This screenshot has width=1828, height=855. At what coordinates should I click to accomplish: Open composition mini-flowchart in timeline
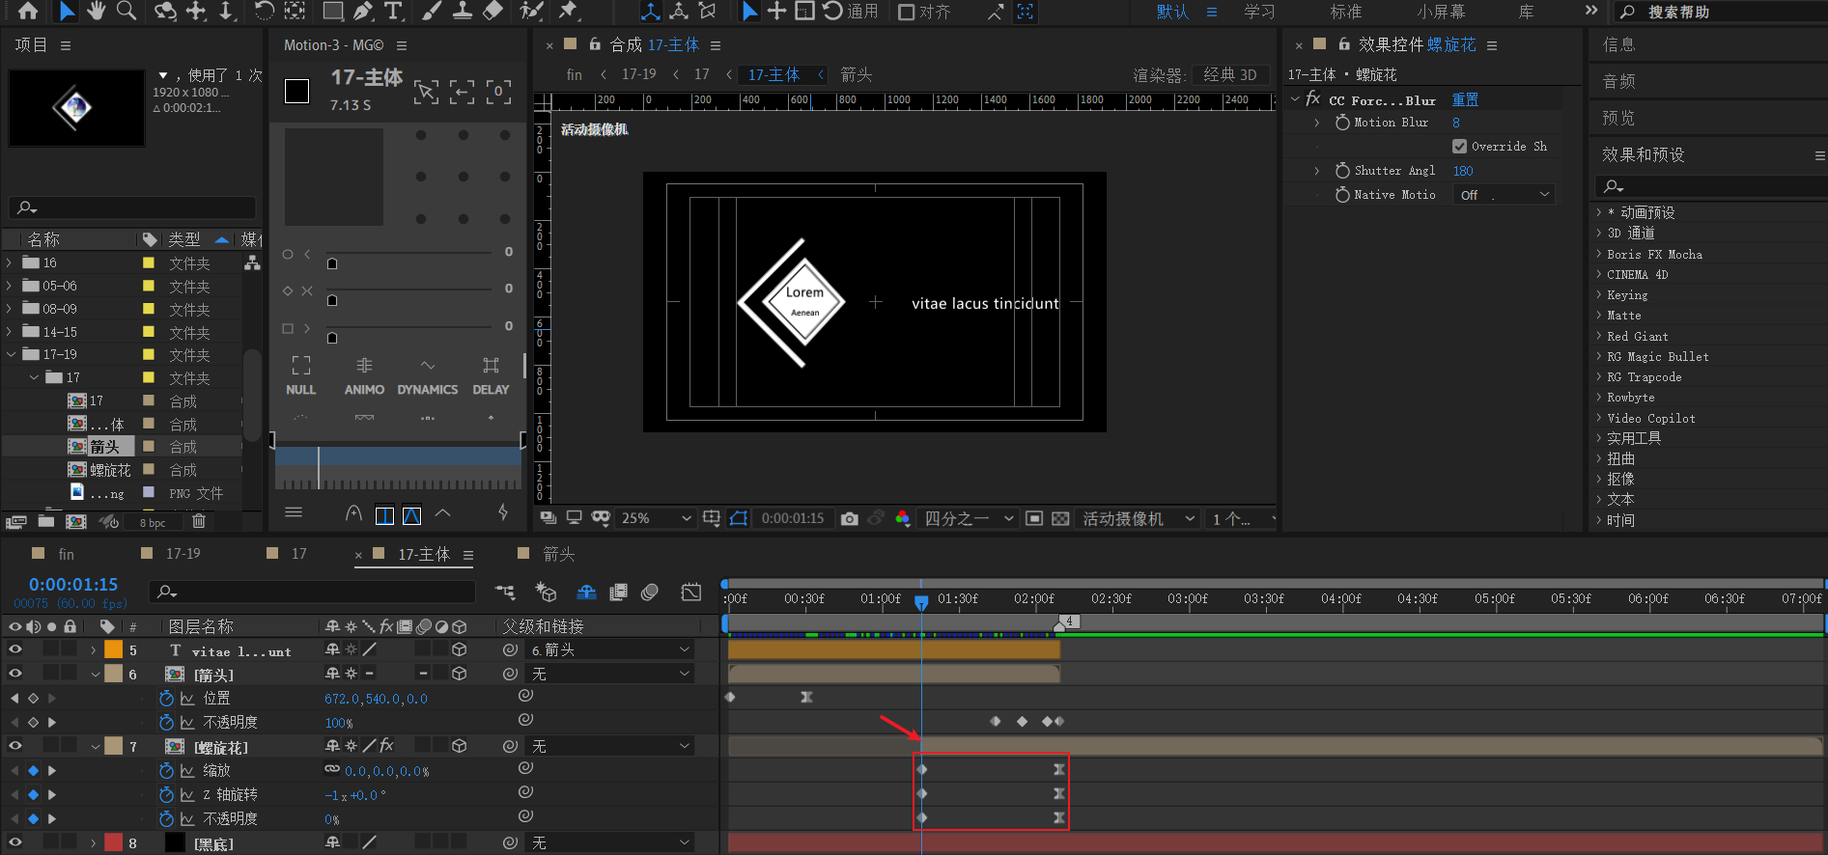click(505, 592)
